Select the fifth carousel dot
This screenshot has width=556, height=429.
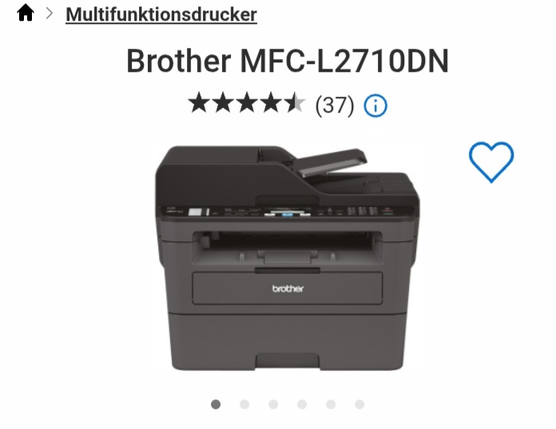coord(331,404)
